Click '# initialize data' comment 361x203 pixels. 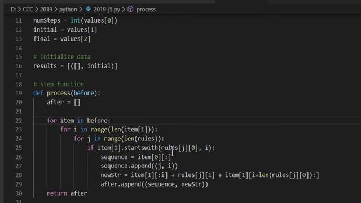(x=62, y=56)
